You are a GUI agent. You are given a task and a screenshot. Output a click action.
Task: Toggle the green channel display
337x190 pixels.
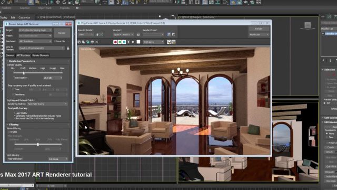(x=120, y=42)
